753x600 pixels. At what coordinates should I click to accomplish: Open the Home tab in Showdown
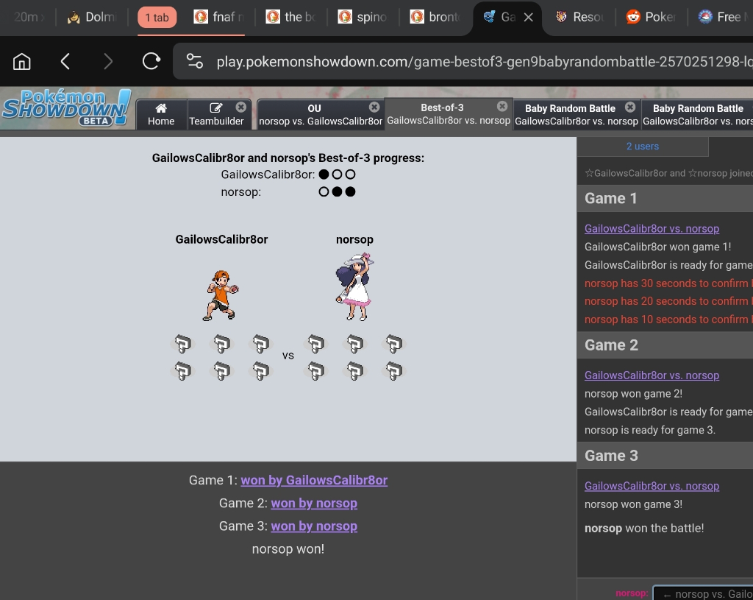(161, 115)
